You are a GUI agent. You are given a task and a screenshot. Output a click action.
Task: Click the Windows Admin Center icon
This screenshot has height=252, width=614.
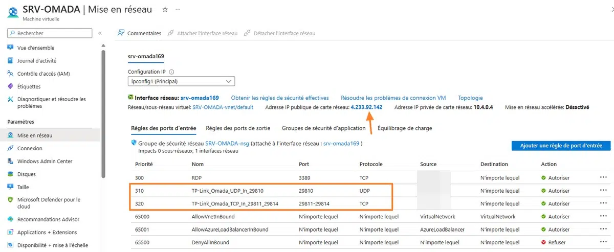pos(10,162)
